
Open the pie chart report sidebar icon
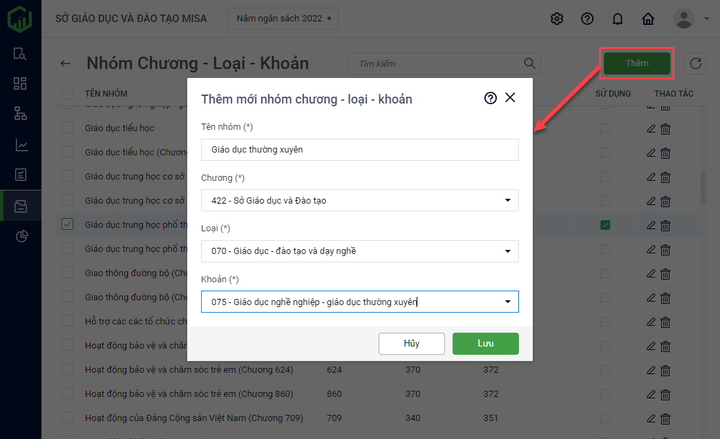point(20,237)
